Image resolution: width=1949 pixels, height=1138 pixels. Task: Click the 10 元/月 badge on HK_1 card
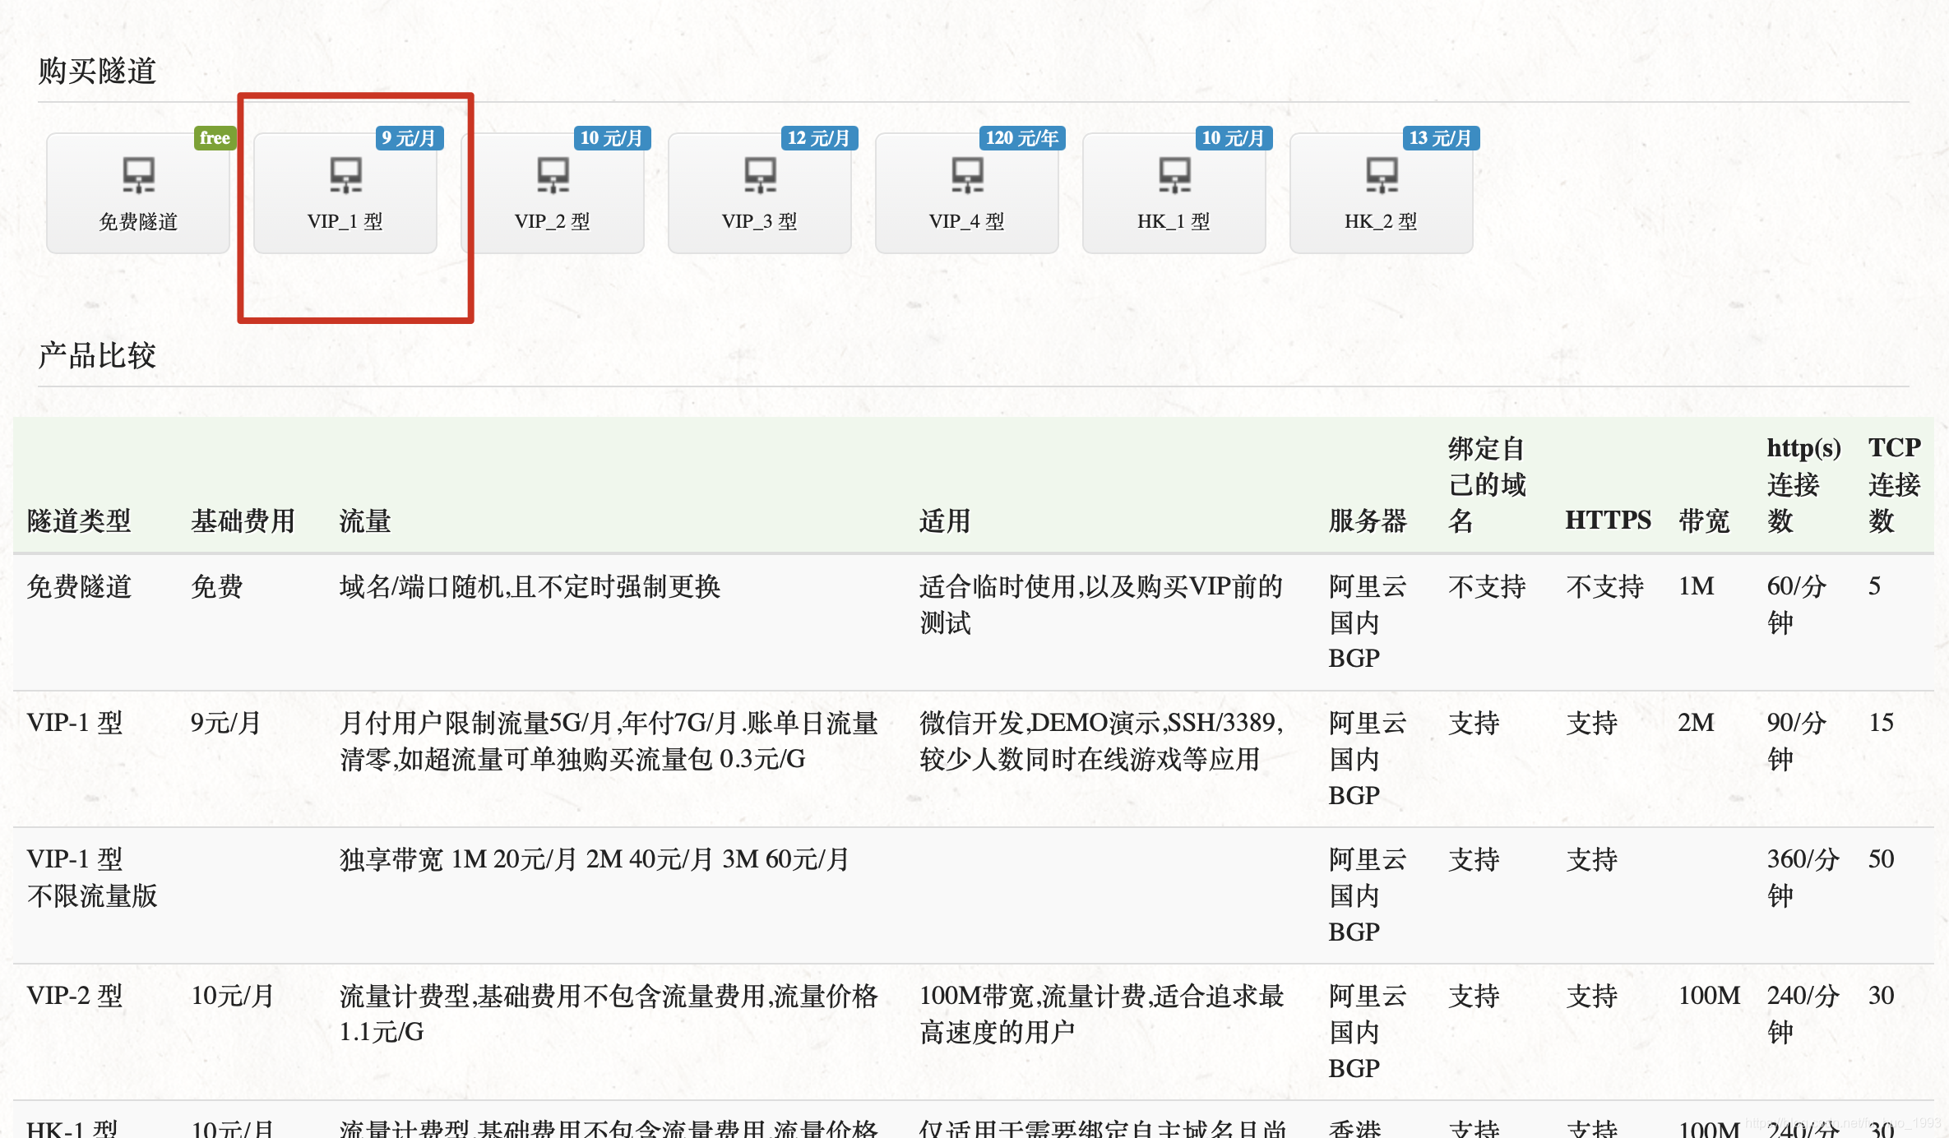click(x=1233, y=138)
